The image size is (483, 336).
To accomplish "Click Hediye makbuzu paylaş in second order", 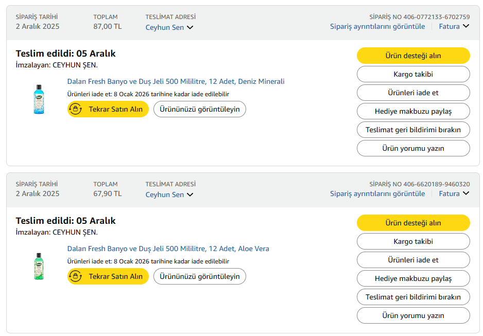I will point(413,278).
